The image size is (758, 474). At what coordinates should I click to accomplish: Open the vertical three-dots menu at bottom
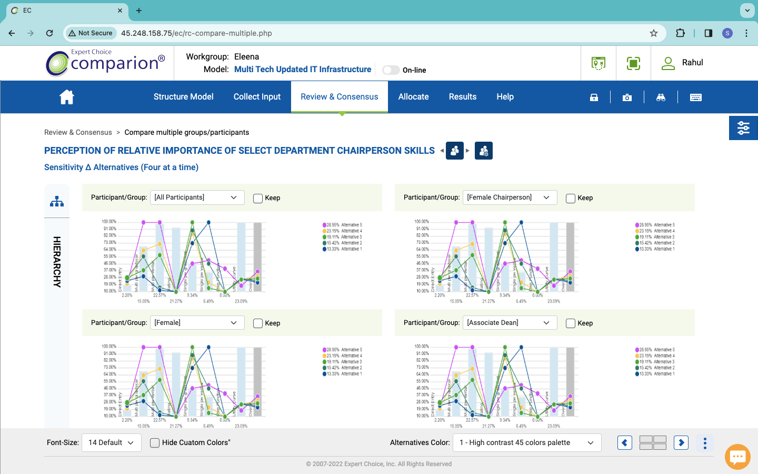click(705, 443)
